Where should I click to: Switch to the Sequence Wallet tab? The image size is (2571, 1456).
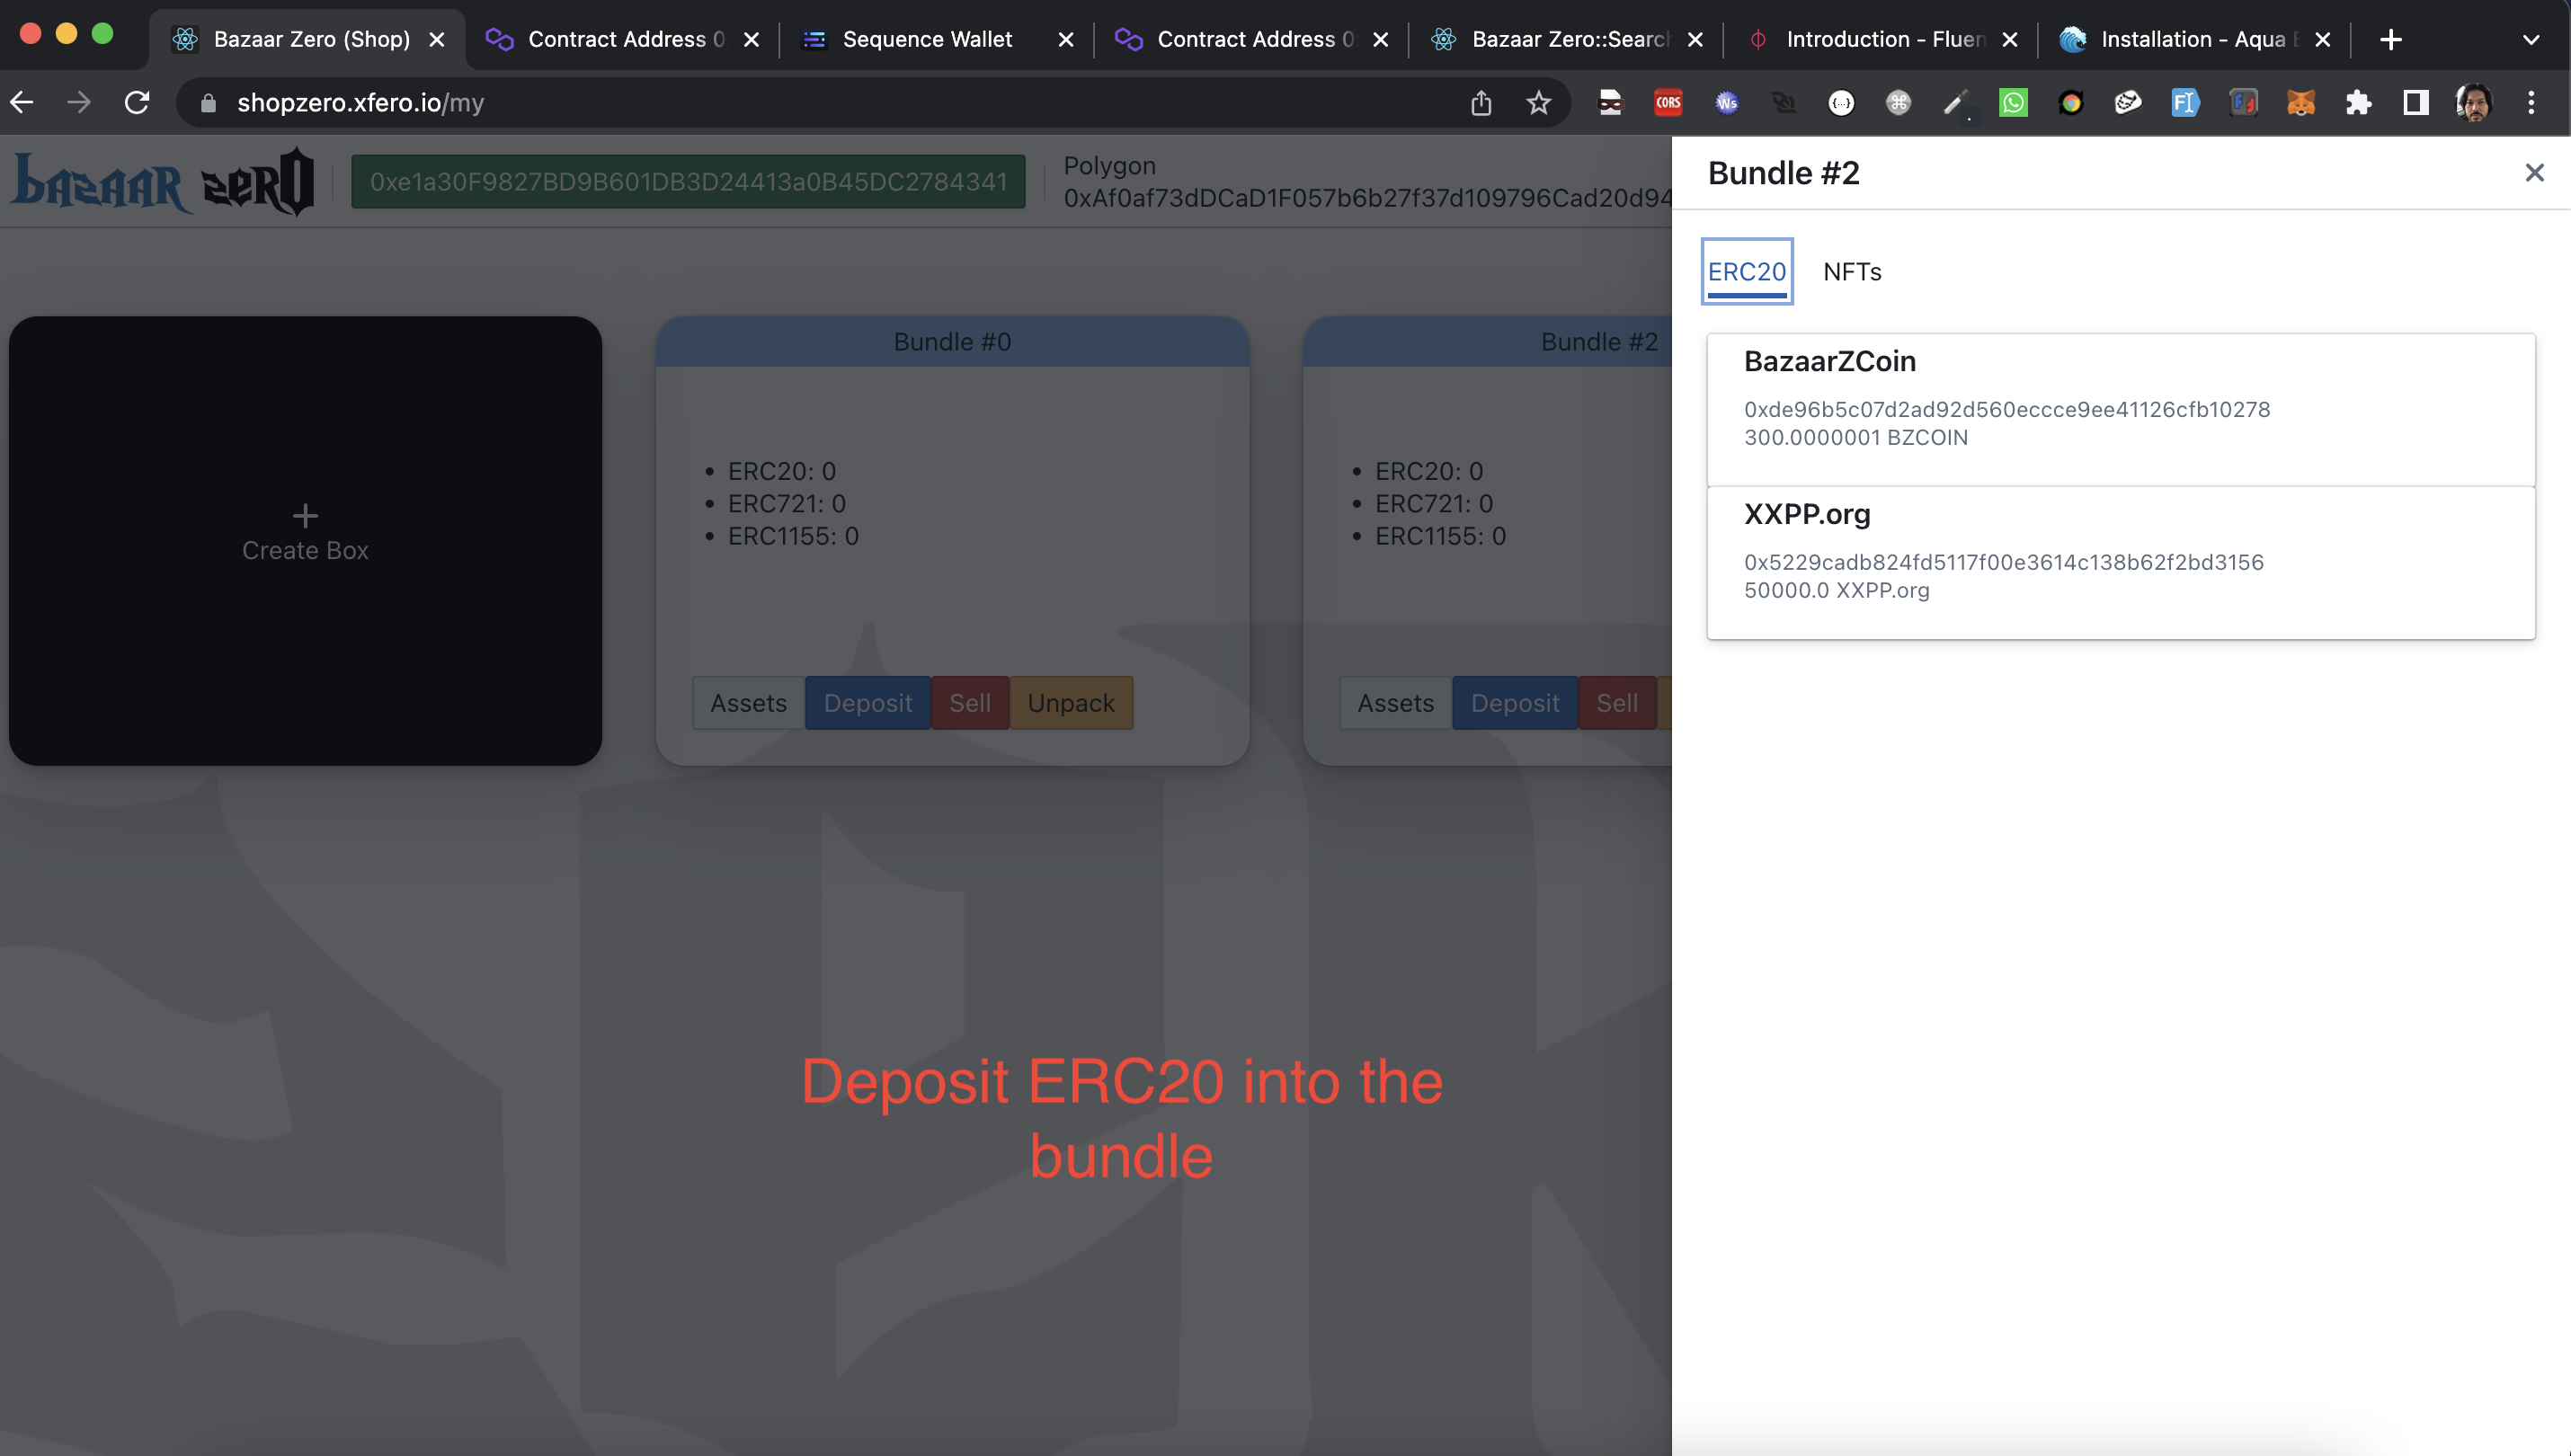coord(926,40)
